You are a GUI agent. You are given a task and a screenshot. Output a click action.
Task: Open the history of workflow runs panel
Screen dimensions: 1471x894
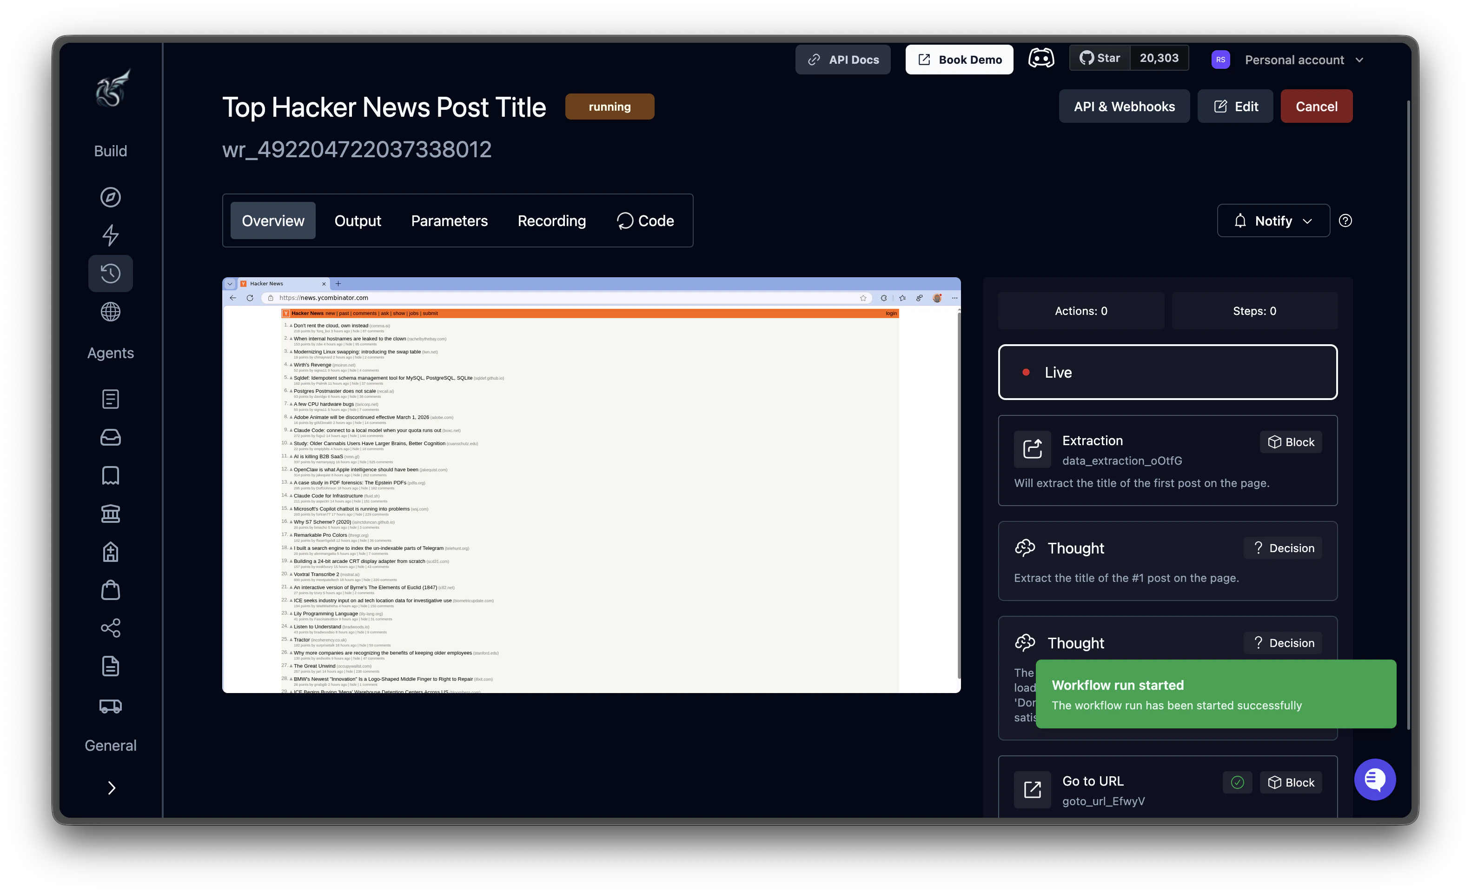(x=111, y=273)
